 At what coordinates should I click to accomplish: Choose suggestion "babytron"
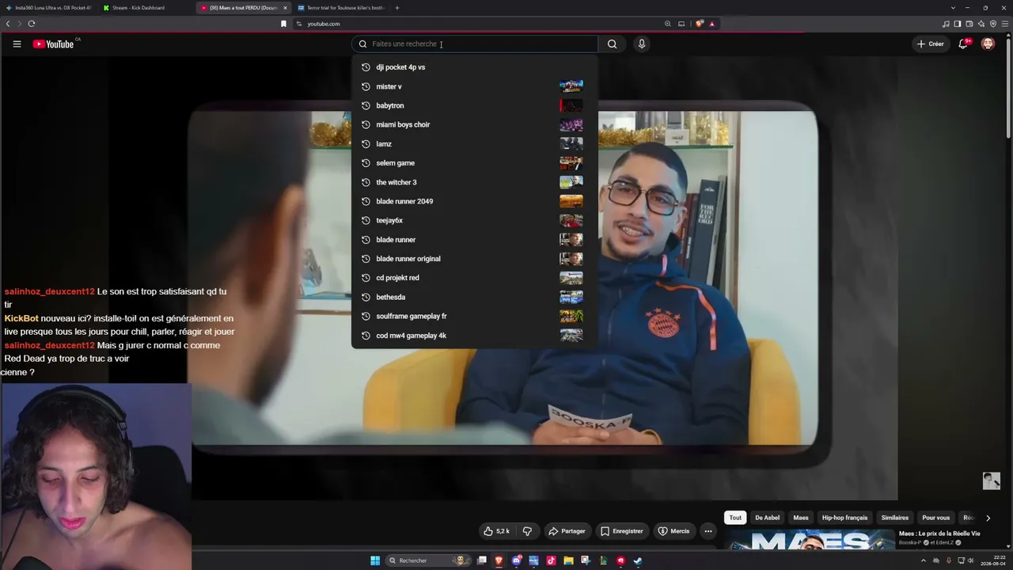[x=475, y=105]
